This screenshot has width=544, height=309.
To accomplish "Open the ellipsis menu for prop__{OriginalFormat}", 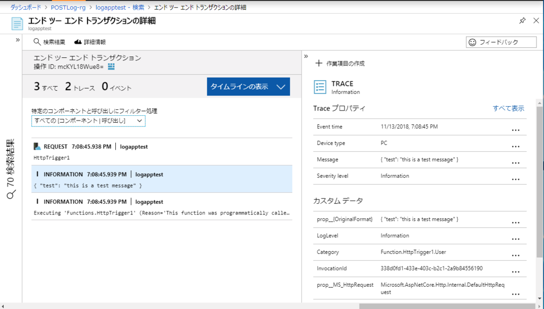I will pyautogui.click(x=515, y=222).
